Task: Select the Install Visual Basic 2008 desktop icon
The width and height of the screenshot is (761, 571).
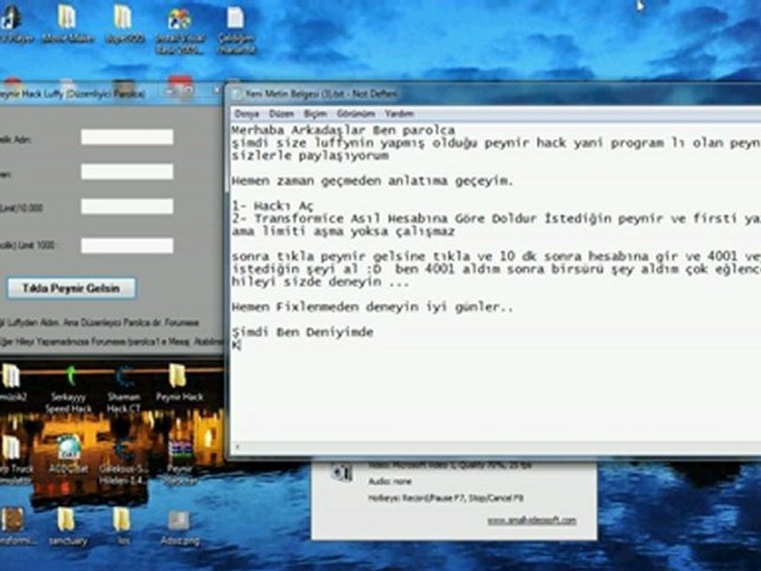Action: (x=180, y=30)
